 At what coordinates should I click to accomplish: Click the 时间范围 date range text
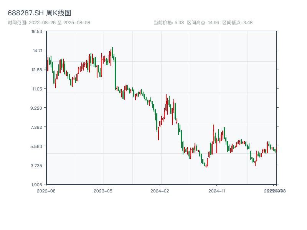(x=49, y=23)
